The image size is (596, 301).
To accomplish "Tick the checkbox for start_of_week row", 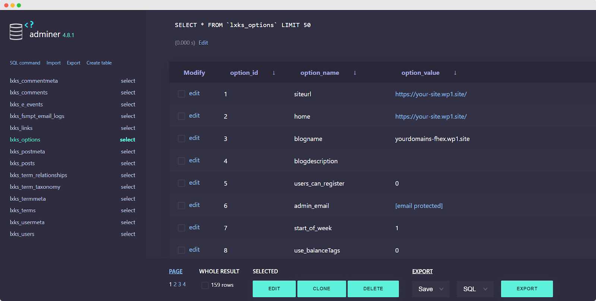I will pyautogui.click(x=181, y=228).
